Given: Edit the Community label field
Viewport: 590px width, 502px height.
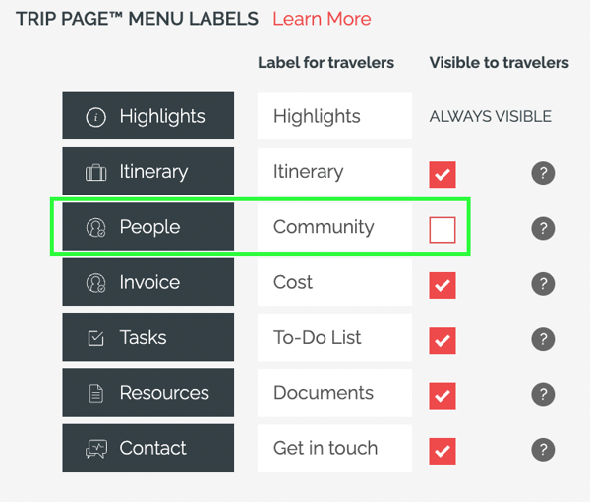Looking at the screenshot, I should point(334,227).
